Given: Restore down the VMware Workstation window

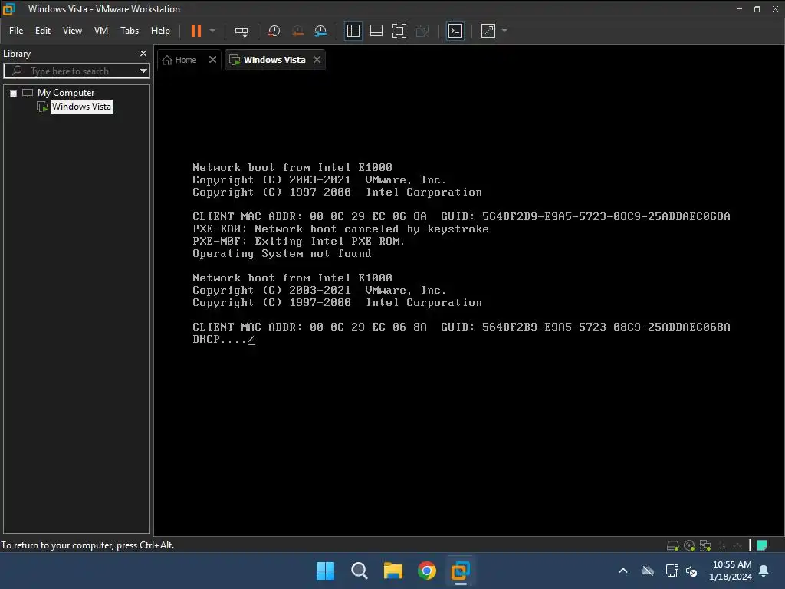Looking at the screenshot, I should coord(757,9).
